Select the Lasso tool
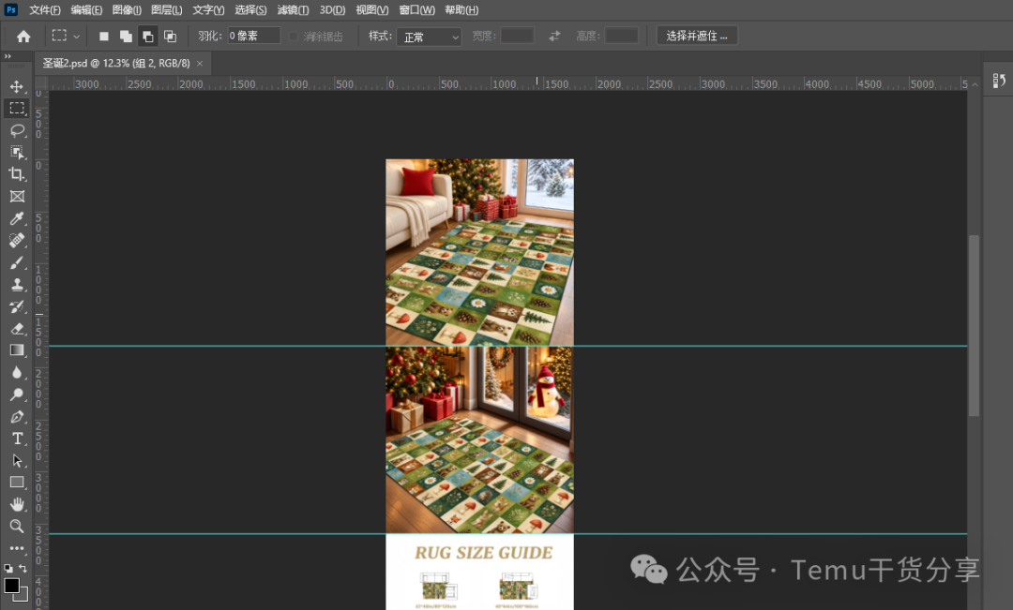 (x=17, y=130)
